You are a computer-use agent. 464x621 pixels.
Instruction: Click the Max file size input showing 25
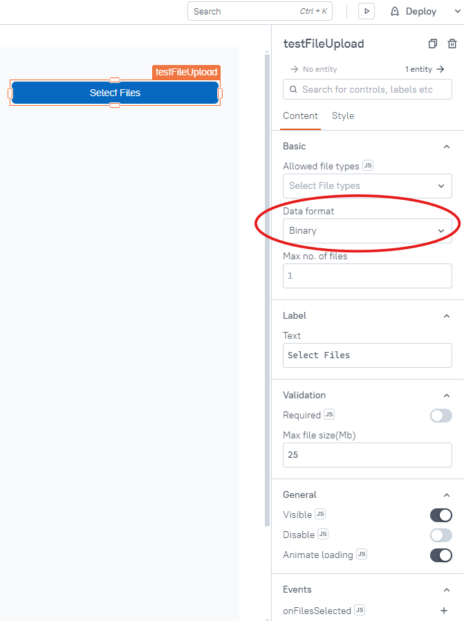(x=367, y=454)
